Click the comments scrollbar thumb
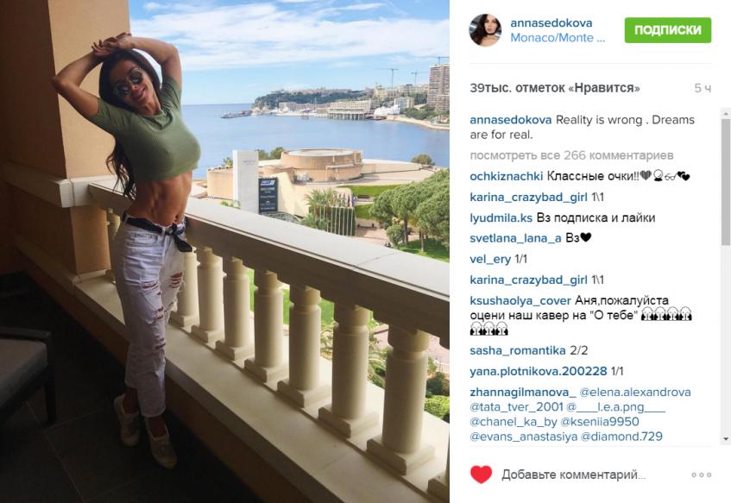The height and width of the screenshot is (503, 731). [x=726, y=182]
